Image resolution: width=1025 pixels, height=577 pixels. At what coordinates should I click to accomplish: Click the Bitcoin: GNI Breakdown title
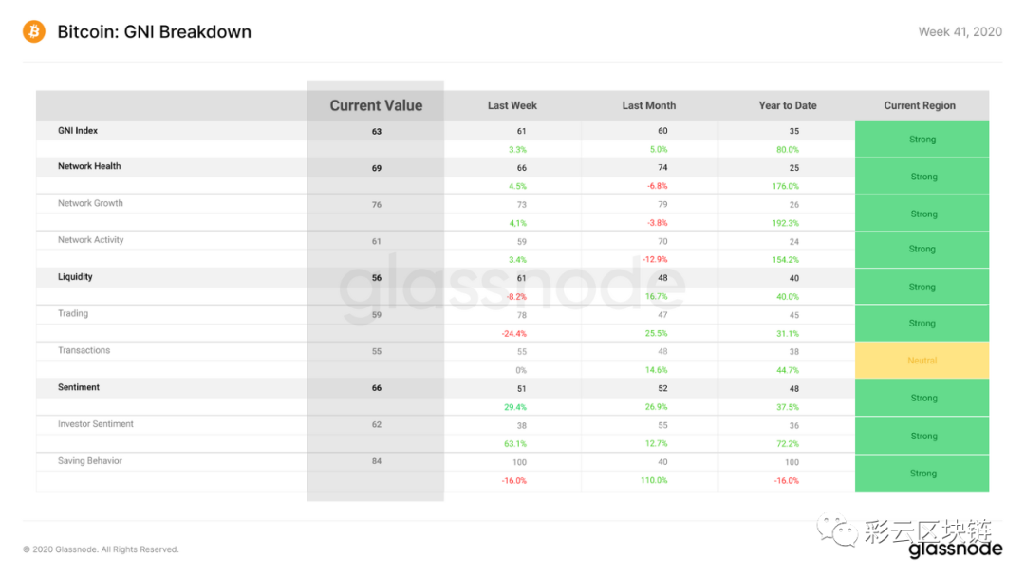[x=155, y=31]
